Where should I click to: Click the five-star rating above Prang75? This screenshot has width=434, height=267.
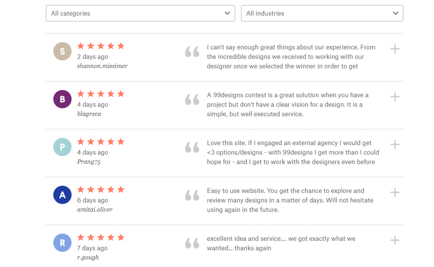[x=100, y=142]
